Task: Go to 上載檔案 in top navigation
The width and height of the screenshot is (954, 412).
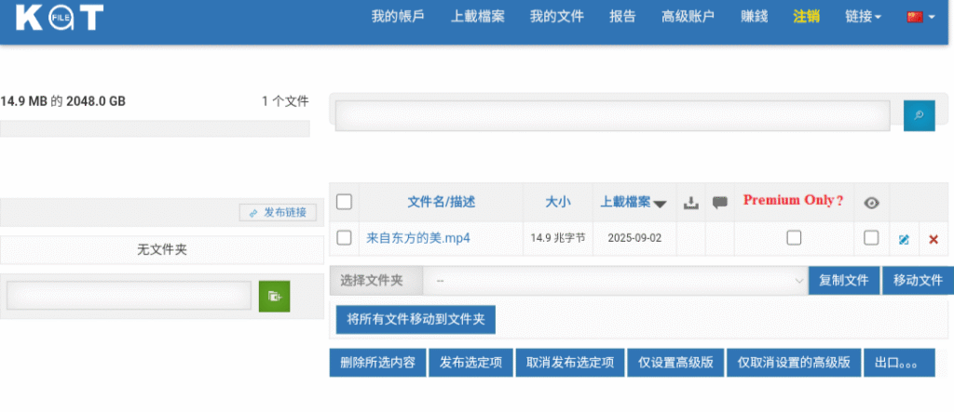Action: click(x=478, y=16)
